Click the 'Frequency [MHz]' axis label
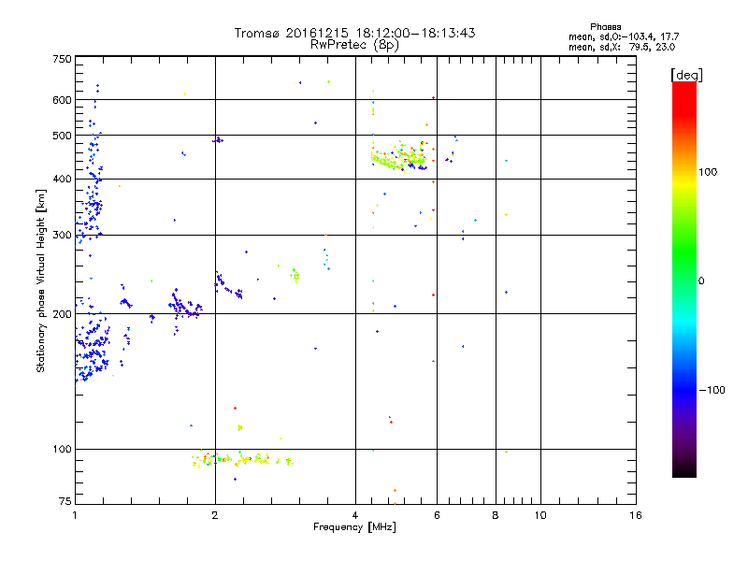This screenshot has width=748, height=561. coord(354,527)
